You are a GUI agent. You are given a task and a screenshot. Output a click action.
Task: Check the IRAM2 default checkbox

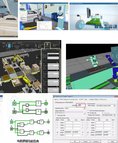click(88, 135)
